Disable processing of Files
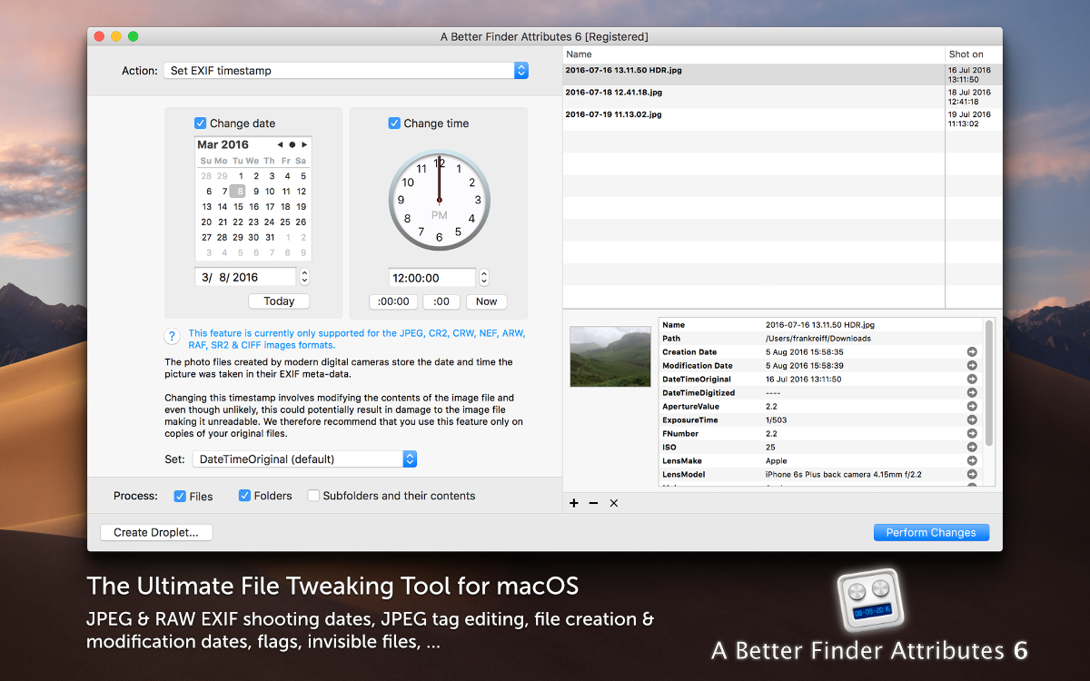The image size is (1090, 681). pos(179,496)
